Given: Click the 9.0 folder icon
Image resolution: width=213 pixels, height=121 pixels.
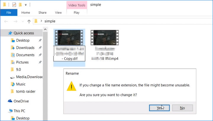Looking at the screenshot, I should [12, 70].
